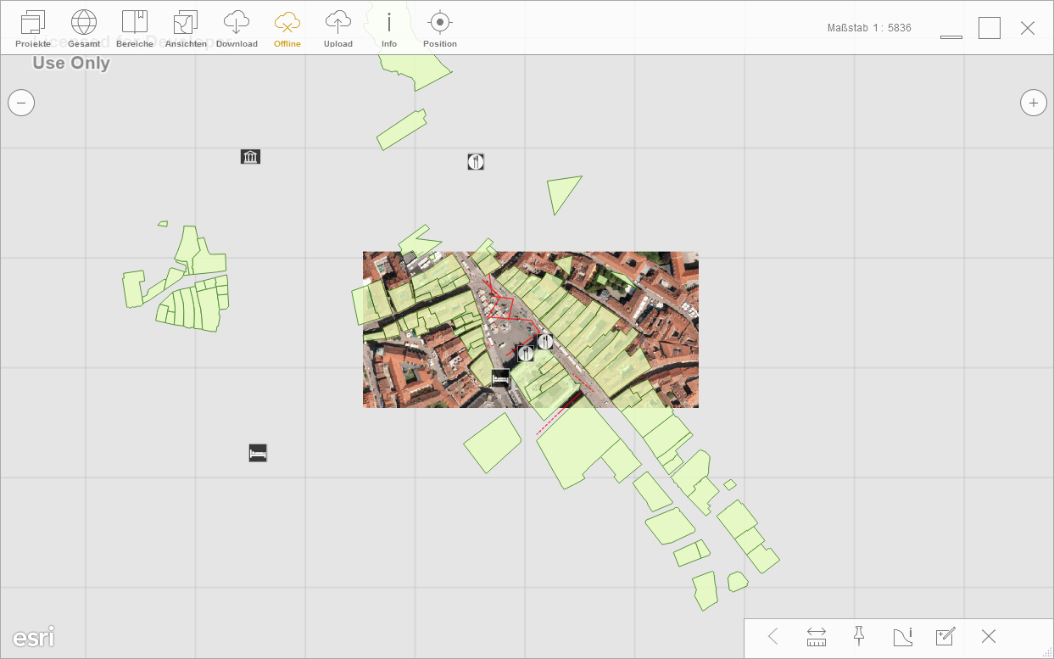Toggle Offline mode
Image resolution: width=1054 pixels, height=659 pixels.
287,28
